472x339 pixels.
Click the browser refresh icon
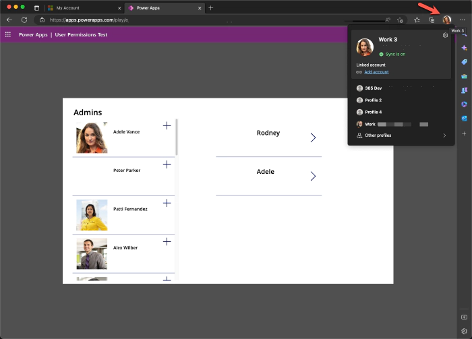coord(24,20)
